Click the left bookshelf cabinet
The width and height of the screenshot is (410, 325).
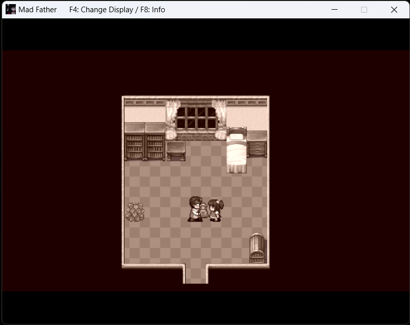point(135,141)
